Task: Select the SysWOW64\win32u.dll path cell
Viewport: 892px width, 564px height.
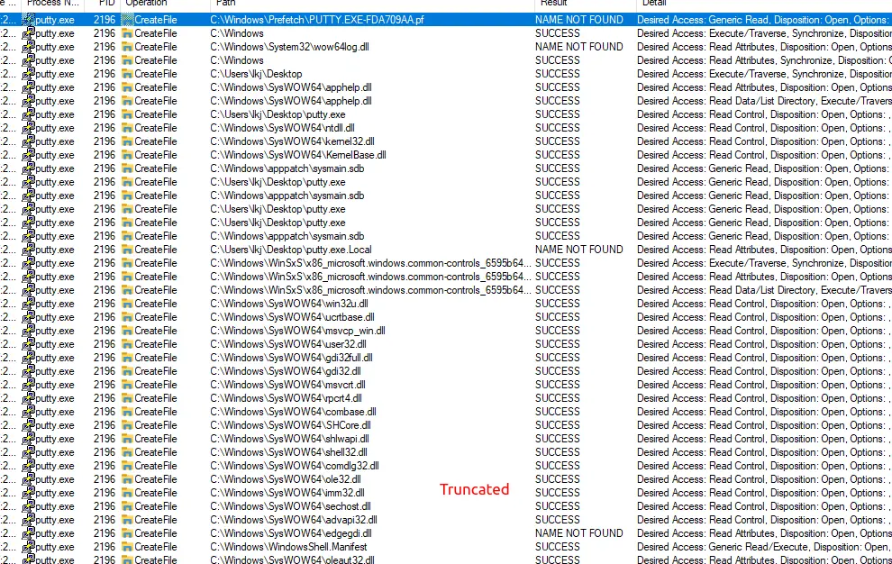Action: [289, 304]
